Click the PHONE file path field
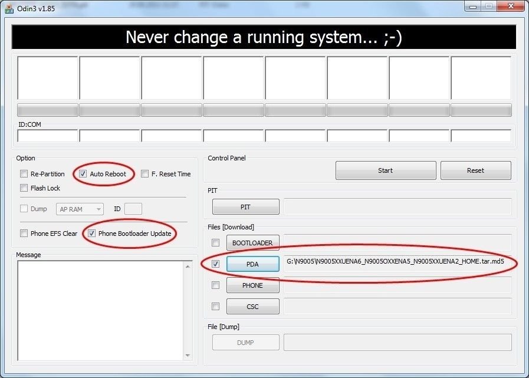The image size is (529, 378). pos(397,285)
